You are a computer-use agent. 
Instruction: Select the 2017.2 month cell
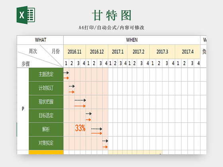pyautogui.click(x=139, y=52)
